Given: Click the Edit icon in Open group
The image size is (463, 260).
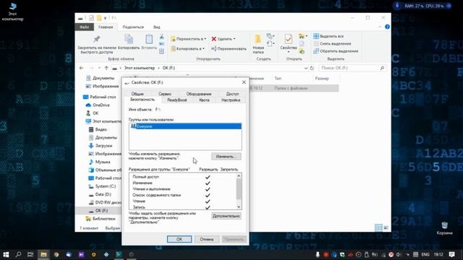Looking at the screenshot, I should point(302,43).
